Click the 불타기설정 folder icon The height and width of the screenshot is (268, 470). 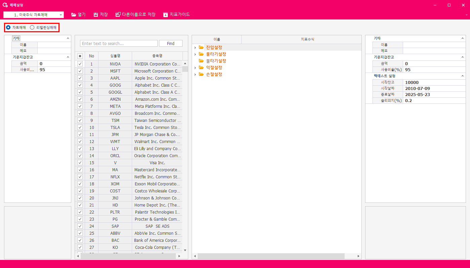click(x=201, y=61)
